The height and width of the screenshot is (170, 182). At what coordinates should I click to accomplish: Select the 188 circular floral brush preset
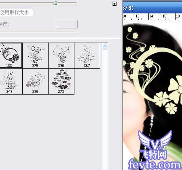11,55
